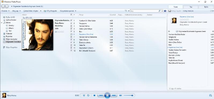This screenshot has height=99, width=214.
Task: Mute the sound with speaker icon
Action: (x=120, y=95)
